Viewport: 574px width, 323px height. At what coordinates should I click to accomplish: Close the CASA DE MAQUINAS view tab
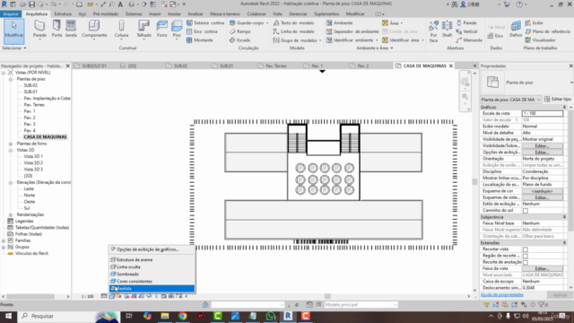pos(451,65)
